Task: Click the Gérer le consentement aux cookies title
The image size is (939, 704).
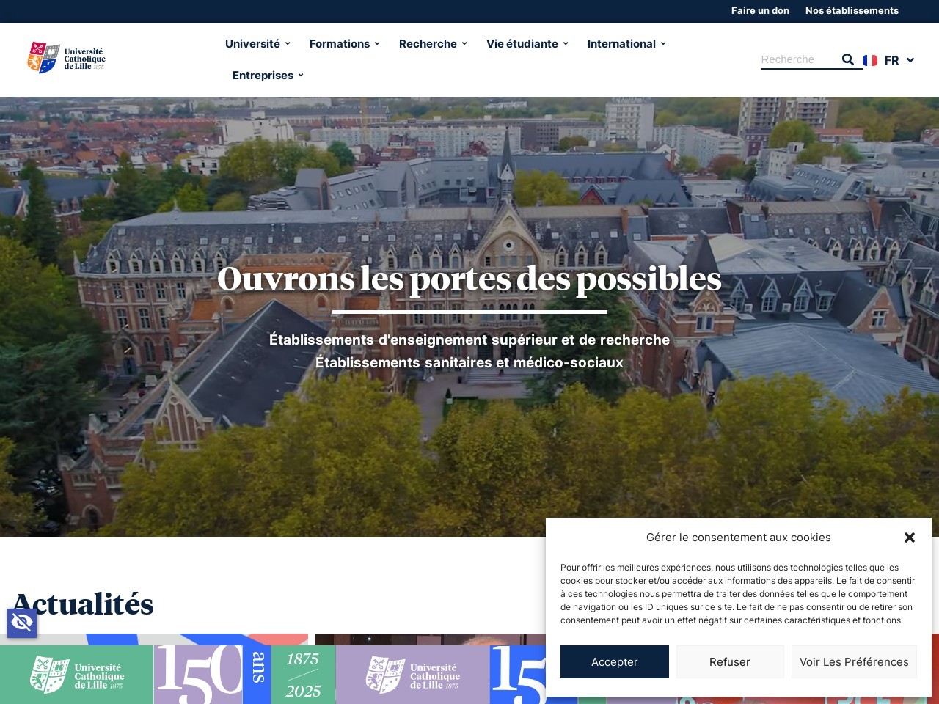Action: coord(739,538)
